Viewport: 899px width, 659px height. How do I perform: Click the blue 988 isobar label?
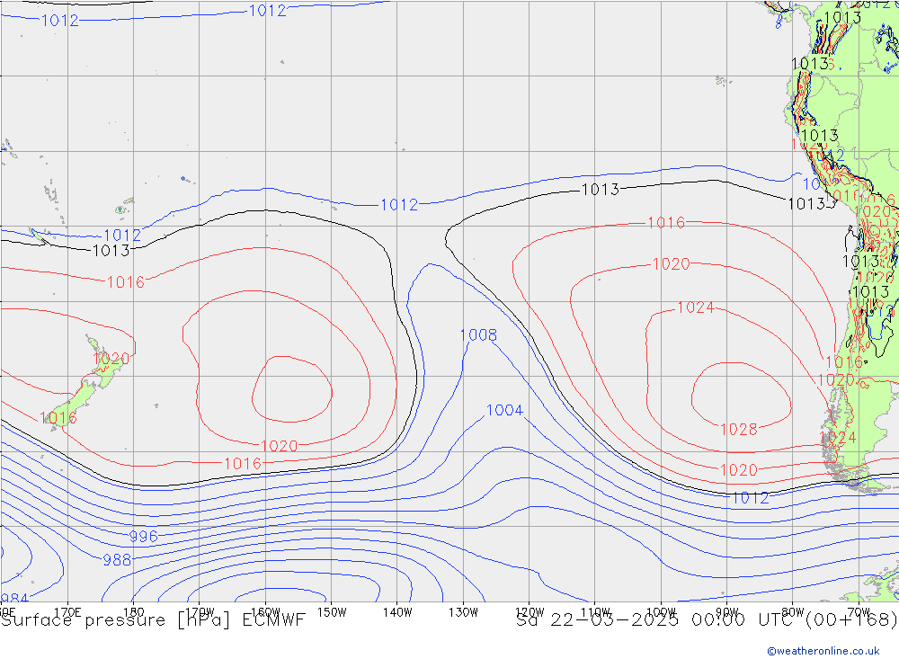coord(117,560)
